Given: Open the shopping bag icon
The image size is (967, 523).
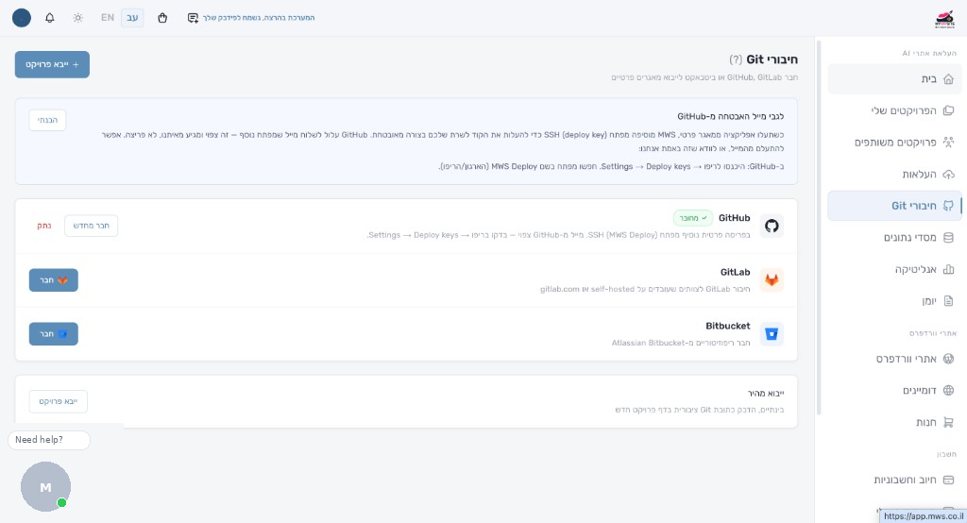Looking at the screenshot, I should pyautogui.click(x=162, y=18).
